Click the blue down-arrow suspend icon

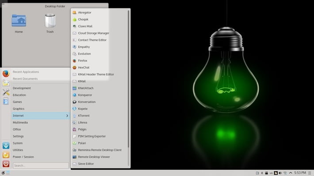(x=6, y=146)
